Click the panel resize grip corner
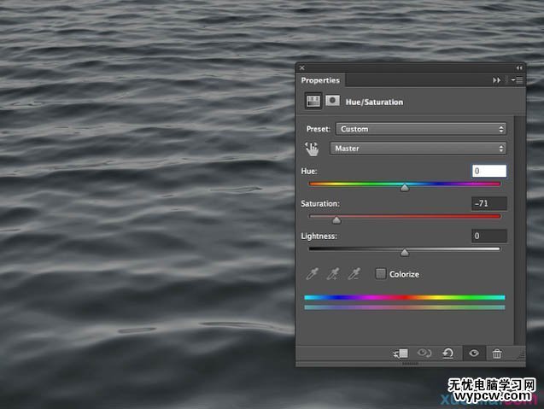The image size is (544, 409). point(521,354)
